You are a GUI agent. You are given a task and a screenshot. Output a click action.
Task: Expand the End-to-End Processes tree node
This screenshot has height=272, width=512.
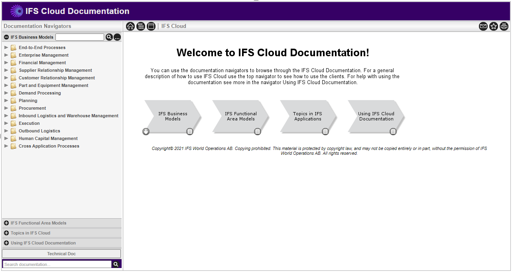click(6, 47)
